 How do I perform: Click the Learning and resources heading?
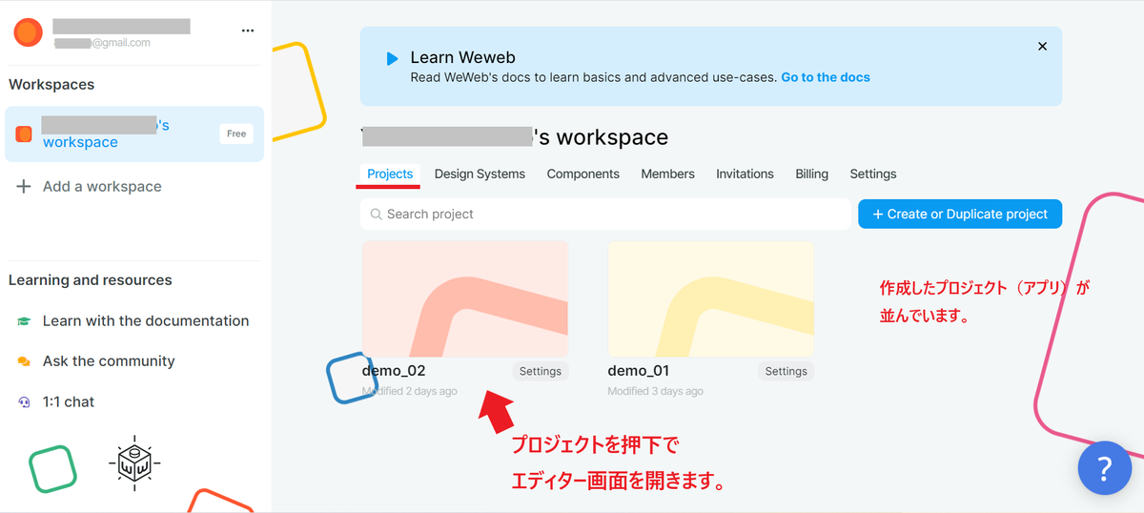tap(91, 280)
